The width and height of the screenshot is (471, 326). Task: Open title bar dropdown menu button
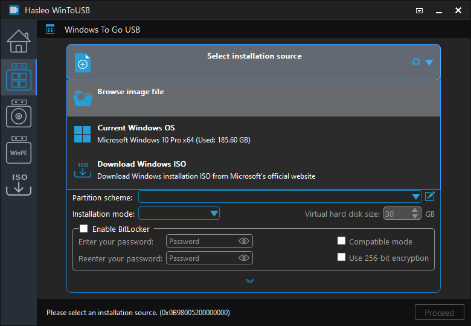pos(419,10)
